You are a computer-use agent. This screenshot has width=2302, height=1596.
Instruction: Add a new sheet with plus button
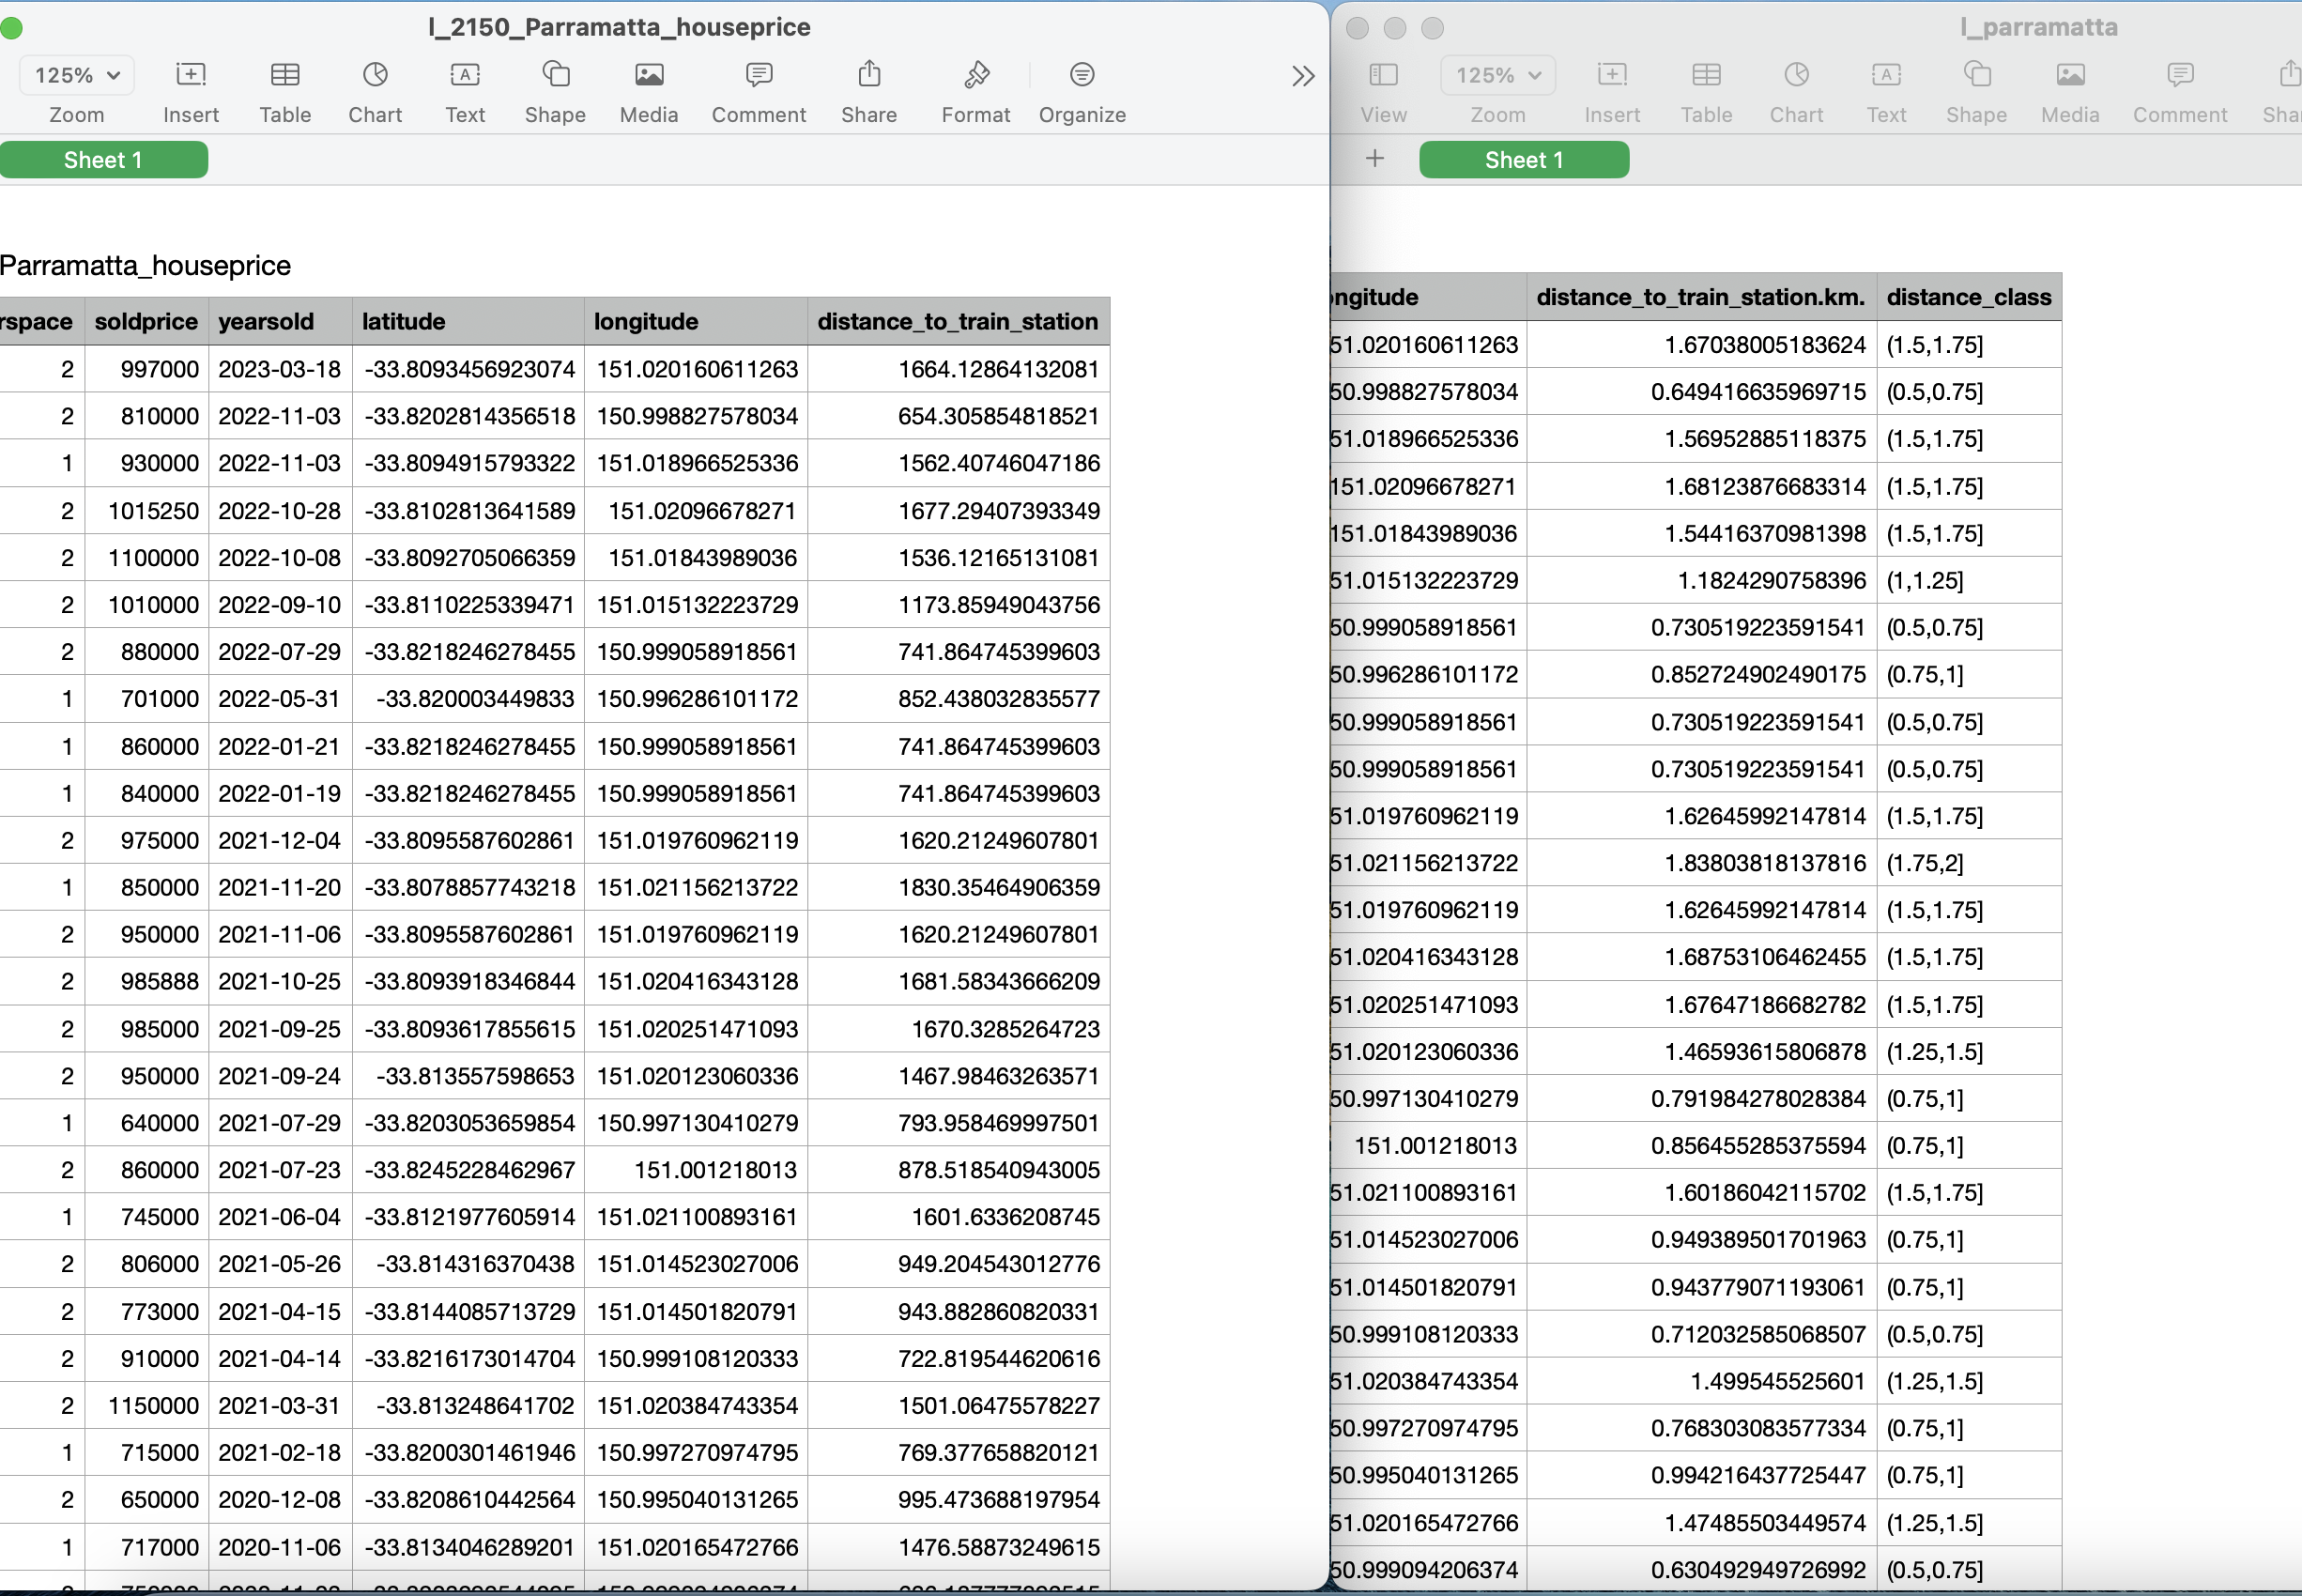(x=1375, y=159)
